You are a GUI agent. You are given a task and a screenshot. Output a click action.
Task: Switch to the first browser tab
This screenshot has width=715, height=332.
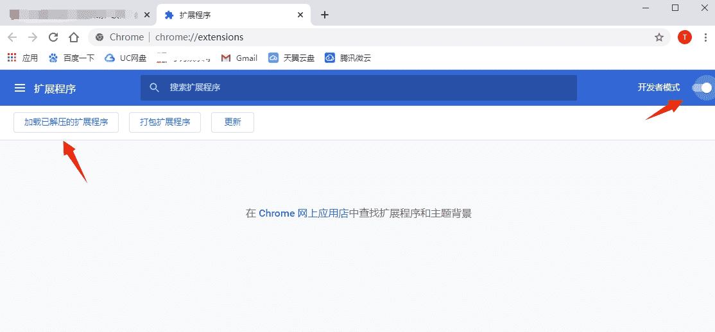pos(71,15)
